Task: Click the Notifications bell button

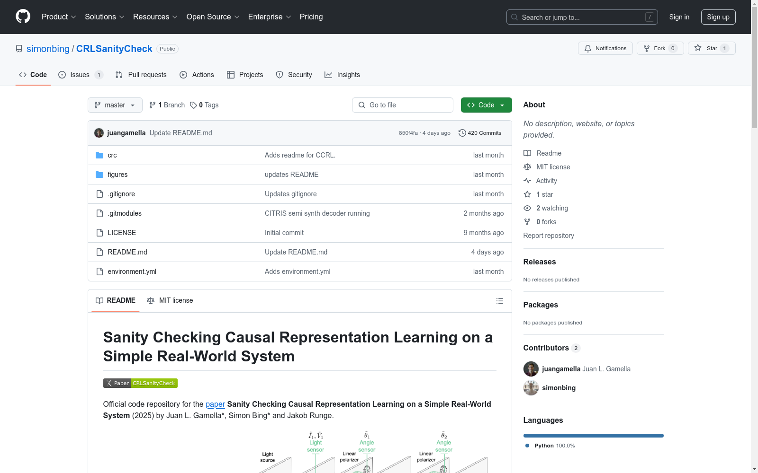Action: click(605, 48)
